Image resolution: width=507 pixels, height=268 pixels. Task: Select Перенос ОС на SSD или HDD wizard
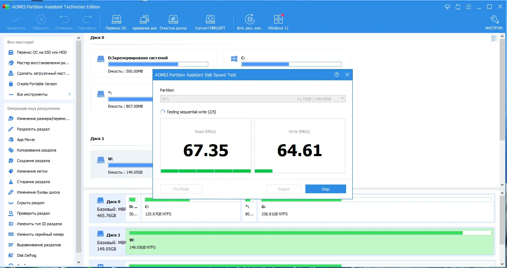(x=39, y=52)
